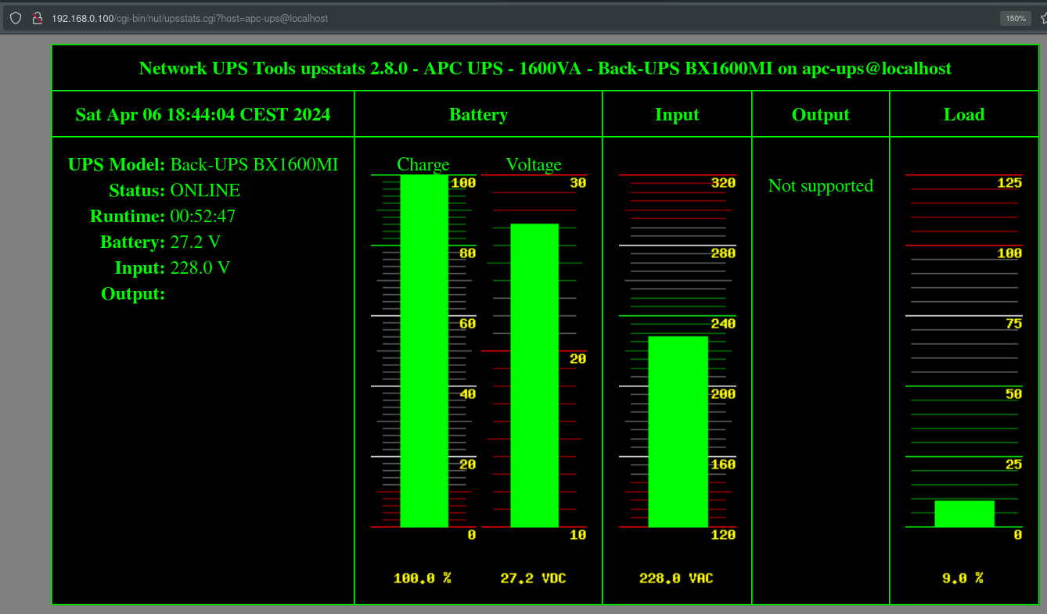Reset zoom via the 150% badge

pyautogui.click(x=1015, y=18)
